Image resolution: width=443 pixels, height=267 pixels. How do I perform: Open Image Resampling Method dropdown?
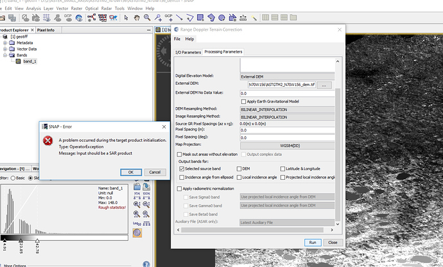coord(287,117)
